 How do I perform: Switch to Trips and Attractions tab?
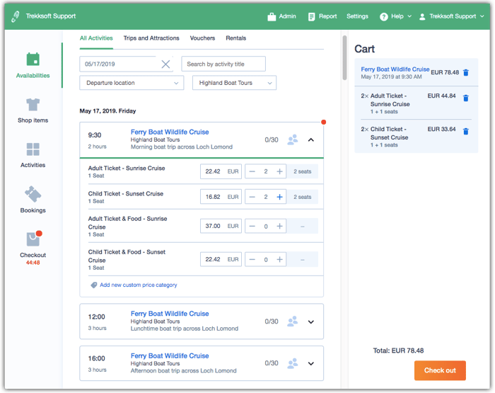pyautogui.click(x=151, y=38)
